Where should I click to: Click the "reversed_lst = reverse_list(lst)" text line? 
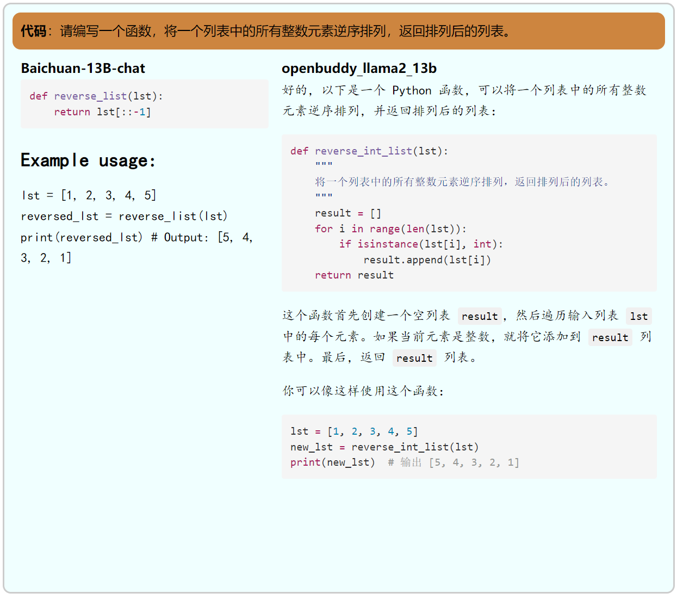pos(124,217)
